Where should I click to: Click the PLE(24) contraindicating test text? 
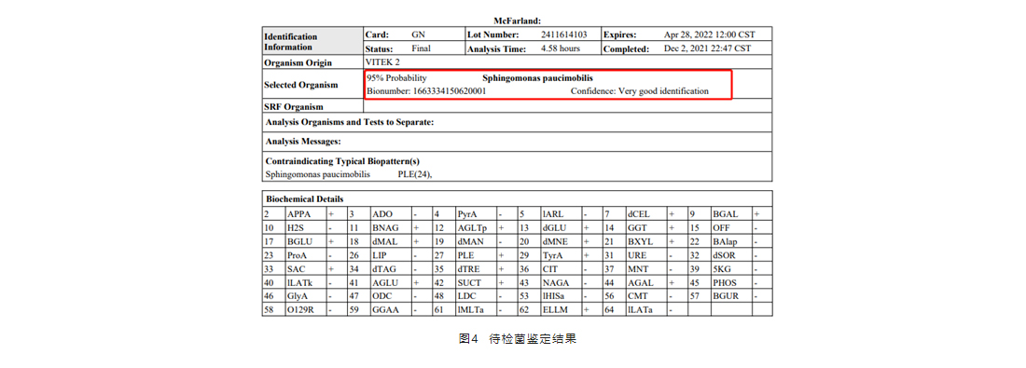[415, 174]
